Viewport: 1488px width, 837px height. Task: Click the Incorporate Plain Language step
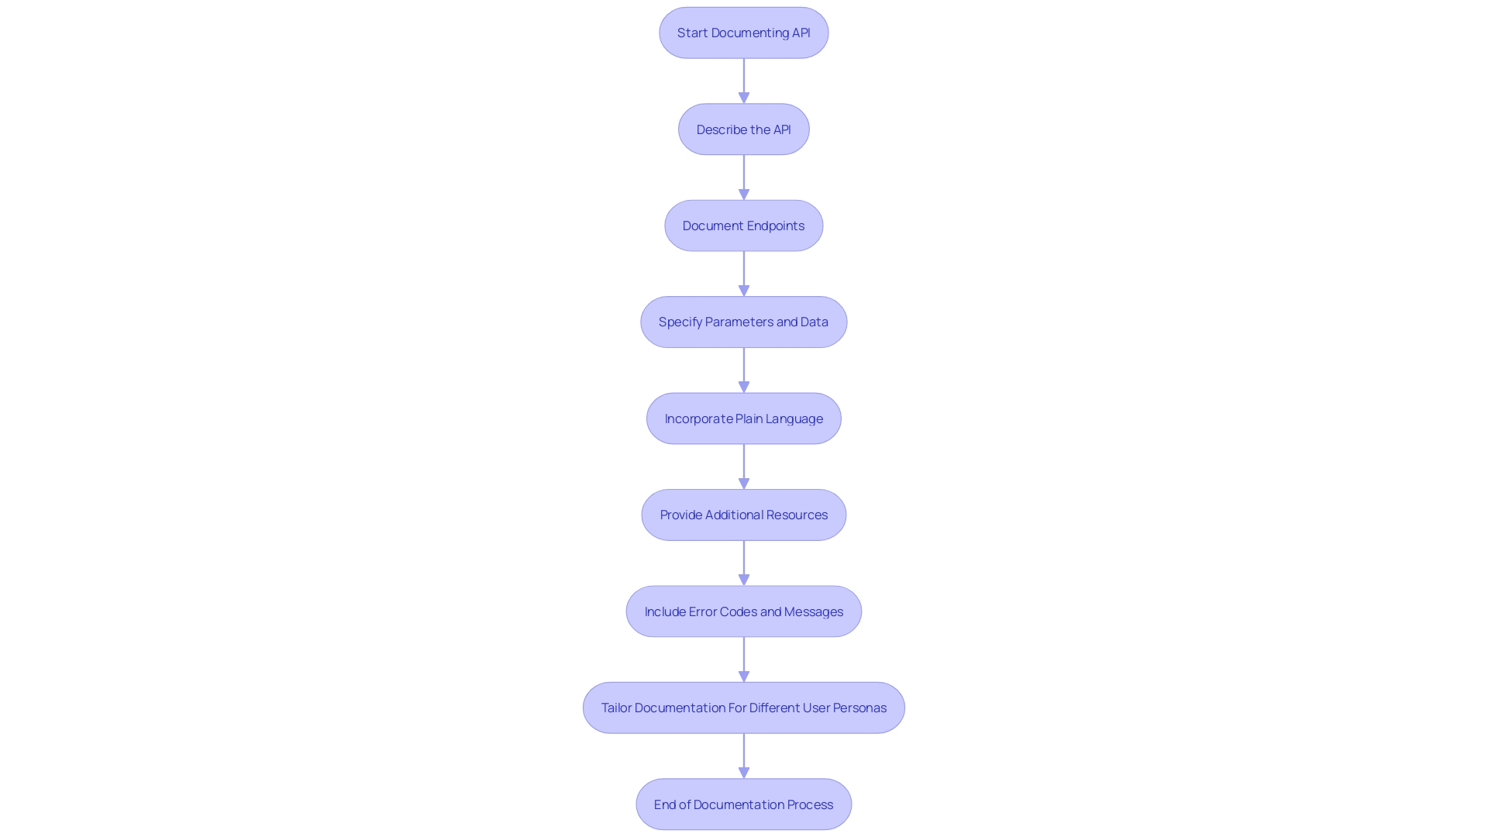pyautogui.click(x=743, y=418)
